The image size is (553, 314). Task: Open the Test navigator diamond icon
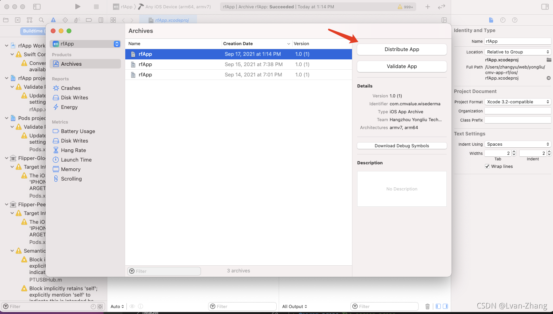65,20
